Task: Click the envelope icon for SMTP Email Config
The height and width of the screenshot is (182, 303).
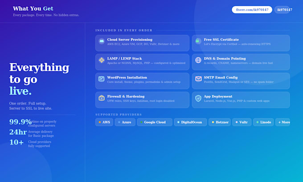Action: (x=198, y=79)
